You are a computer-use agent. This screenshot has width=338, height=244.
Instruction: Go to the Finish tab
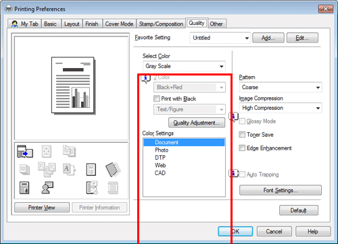coord(92,24)
